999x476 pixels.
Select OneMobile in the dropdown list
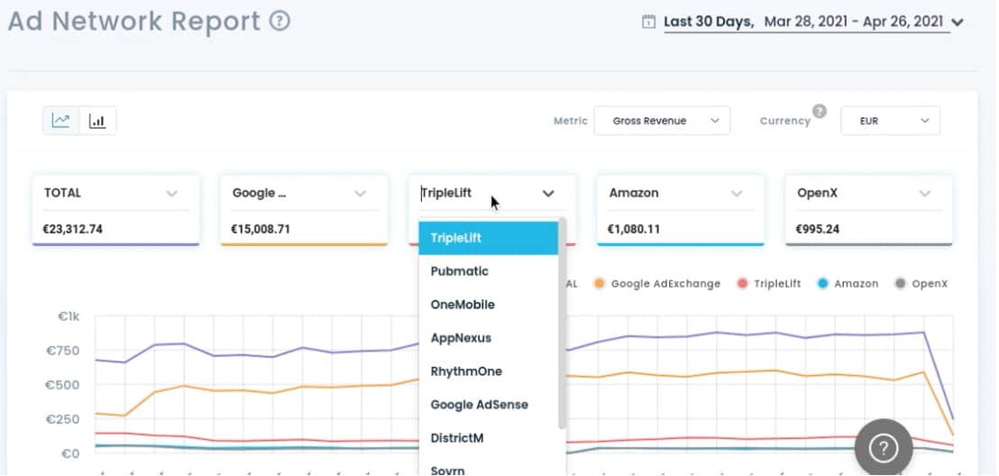tap(488, 305)
